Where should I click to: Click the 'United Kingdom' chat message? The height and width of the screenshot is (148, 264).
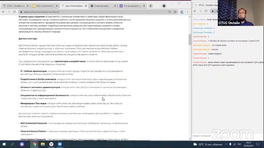click(x=214, y=54)
